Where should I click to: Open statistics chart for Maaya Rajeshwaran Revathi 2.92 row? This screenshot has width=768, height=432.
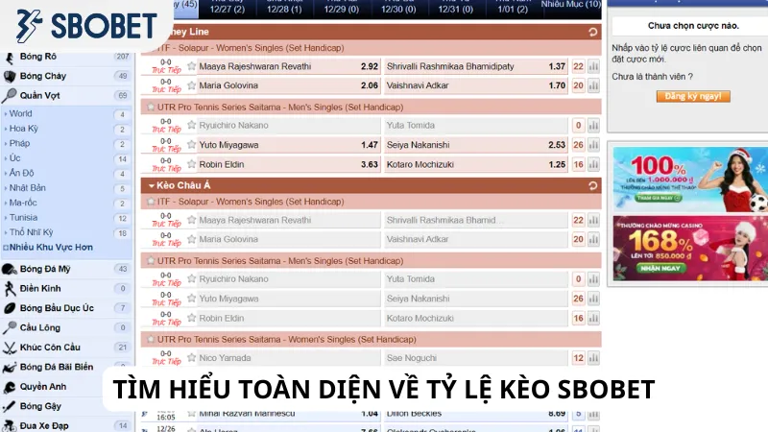click(x=593, y=66)
